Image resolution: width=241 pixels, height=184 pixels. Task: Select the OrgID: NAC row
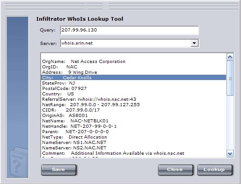coord(134,67)
